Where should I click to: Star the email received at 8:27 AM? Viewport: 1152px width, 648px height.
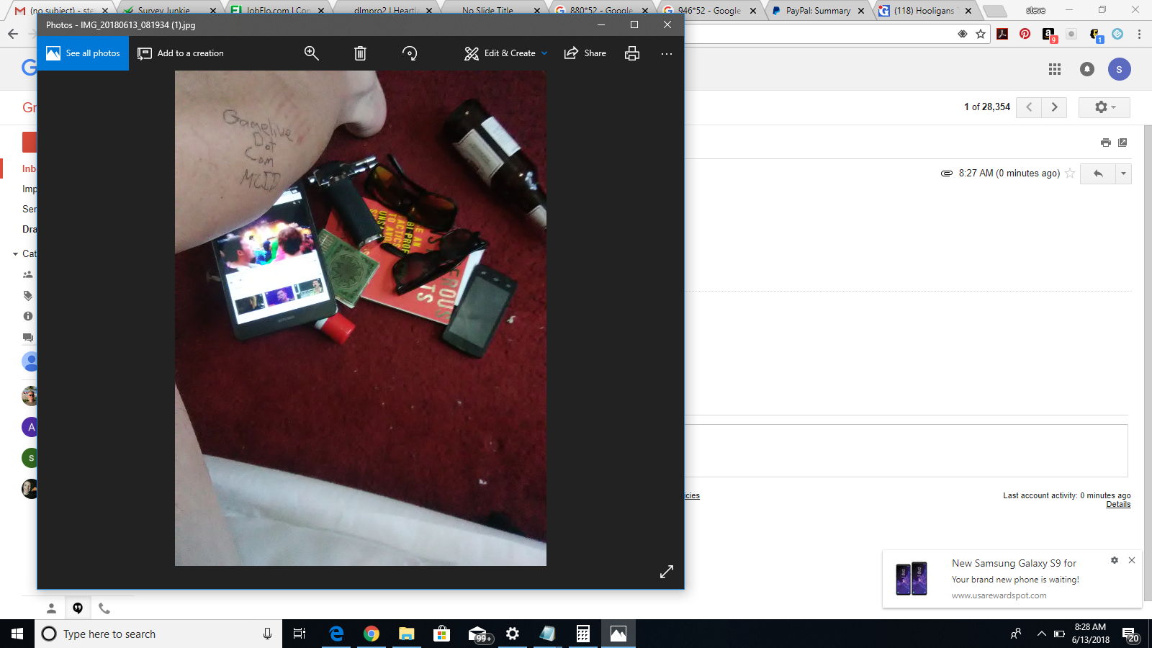[x=1070, y=174]
